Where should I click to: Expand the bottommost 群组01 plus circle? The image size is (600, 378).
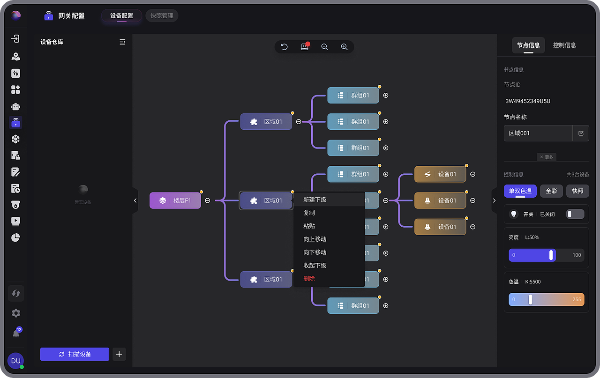coord(386,306)
